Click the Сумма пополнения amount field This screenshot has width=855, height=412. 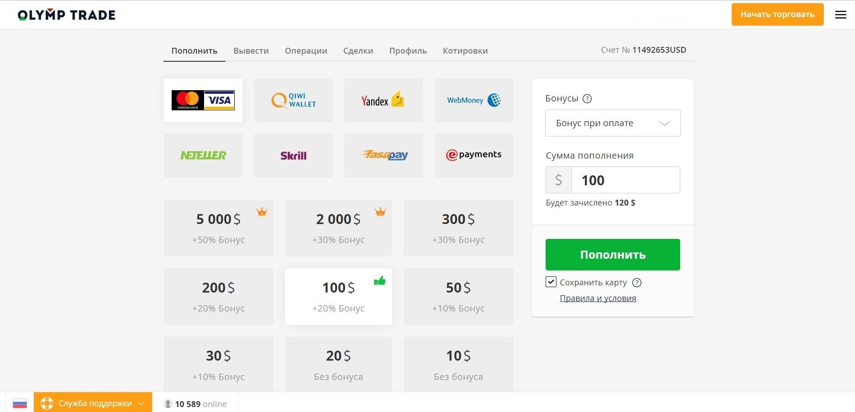tap(626, 180)
